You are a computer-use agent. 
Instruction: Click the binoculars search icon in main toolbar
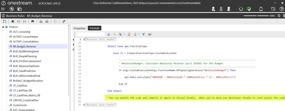pyautogui.click(x=32, y=21)
